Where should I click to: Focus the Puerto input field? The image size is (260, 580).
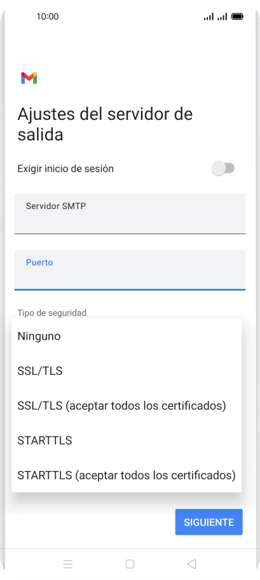[130, 270]
